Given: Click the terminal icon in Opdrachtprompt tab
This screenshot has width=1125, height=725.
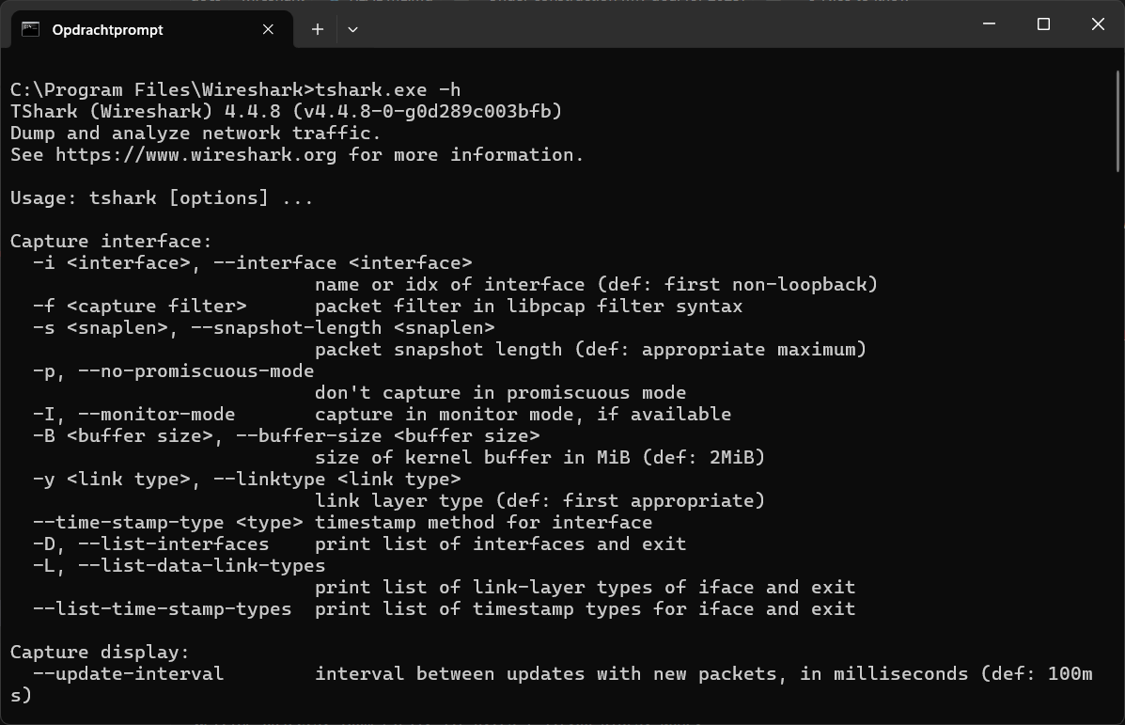Looking at the screenshot, I should pos(30,29).
